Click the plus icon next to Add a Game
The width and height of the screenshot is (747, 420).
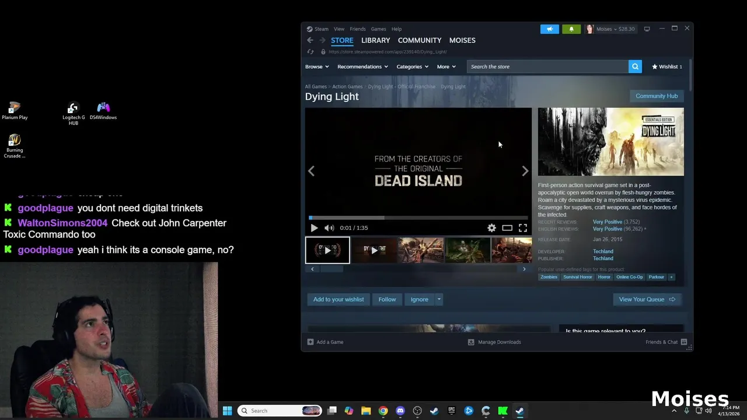click(310, 342)
